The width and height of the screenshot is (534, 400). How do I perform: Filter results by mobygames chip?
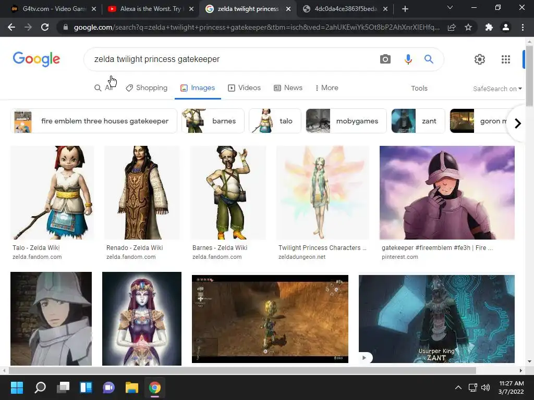pos(346,121)
